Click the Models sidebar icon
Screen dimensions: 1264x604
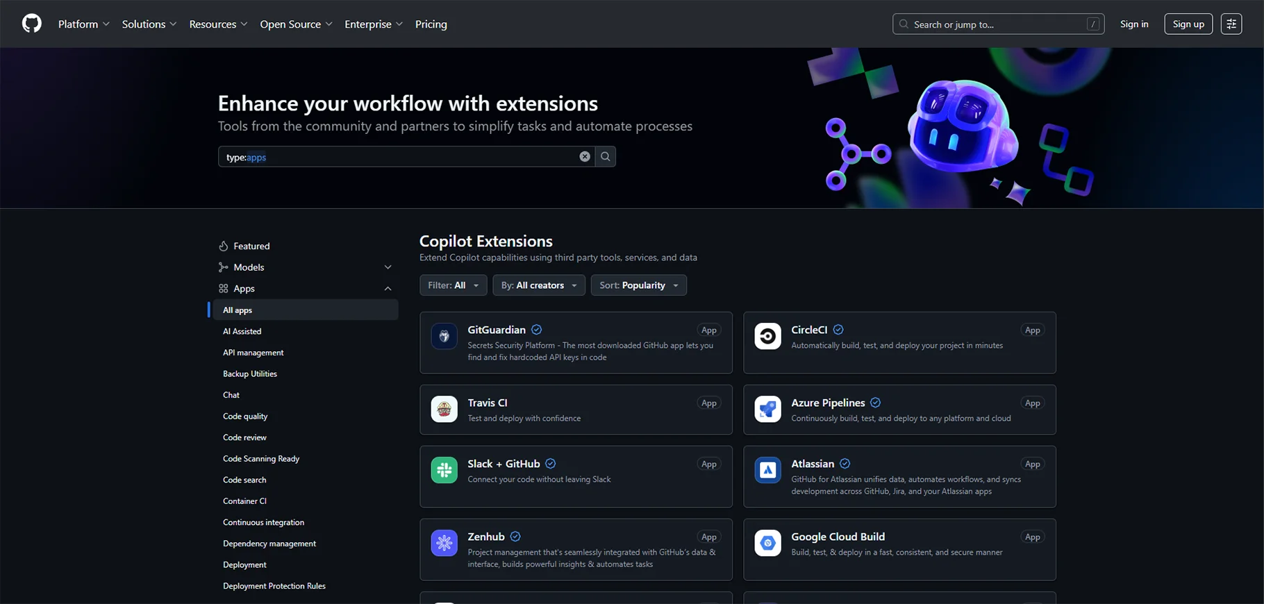(x=224, y=267)
